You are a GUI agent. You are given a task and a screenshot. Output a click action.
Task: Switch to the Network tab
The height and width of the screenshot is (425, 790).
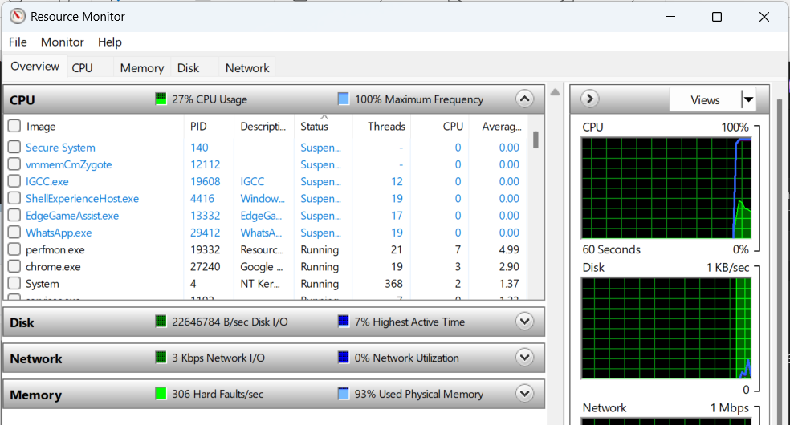point(247,68)
